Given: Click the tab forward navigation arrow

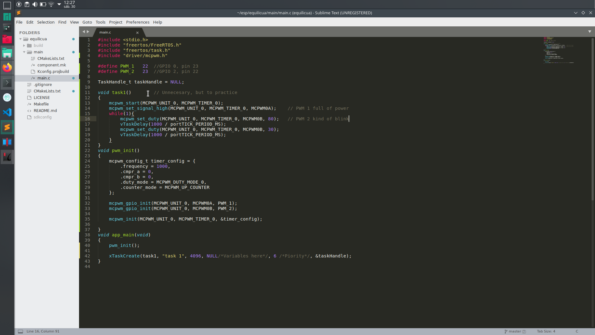Looking at the screenshot, I should [x=88, y=32].
